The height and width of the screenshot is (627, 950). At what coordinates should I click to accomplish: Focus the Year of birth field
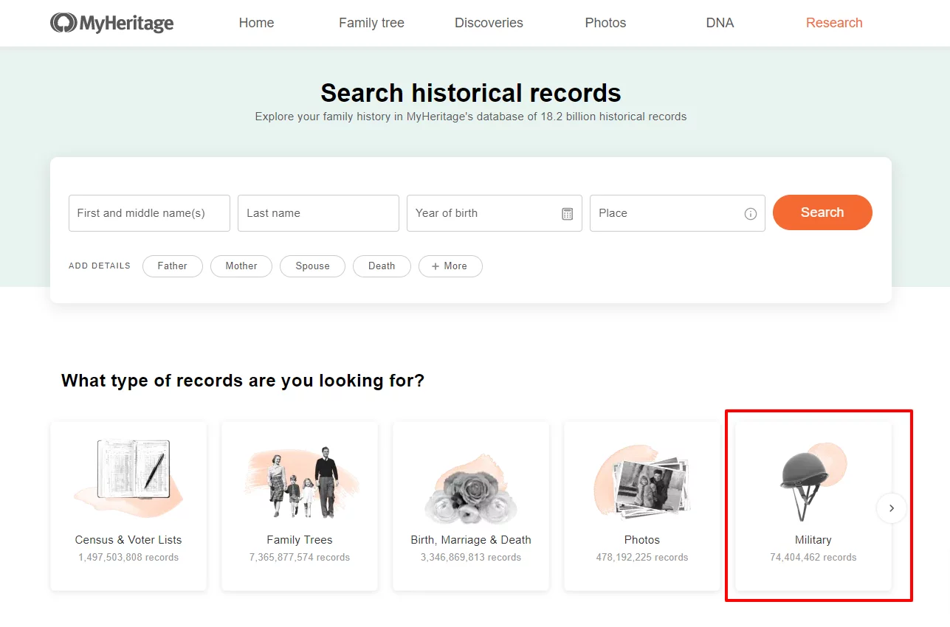[495, 213]
